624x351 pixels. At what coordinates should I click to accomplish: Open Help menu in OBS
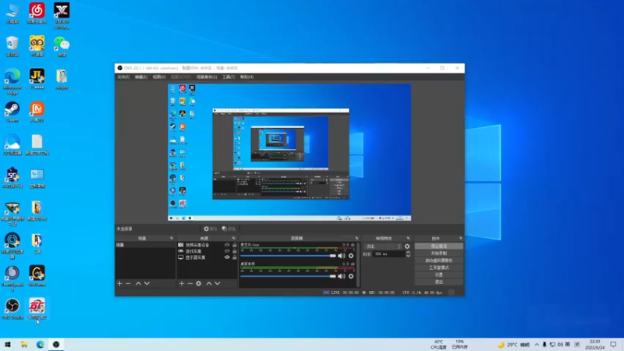pyautogui.click(x=246, y=76)
